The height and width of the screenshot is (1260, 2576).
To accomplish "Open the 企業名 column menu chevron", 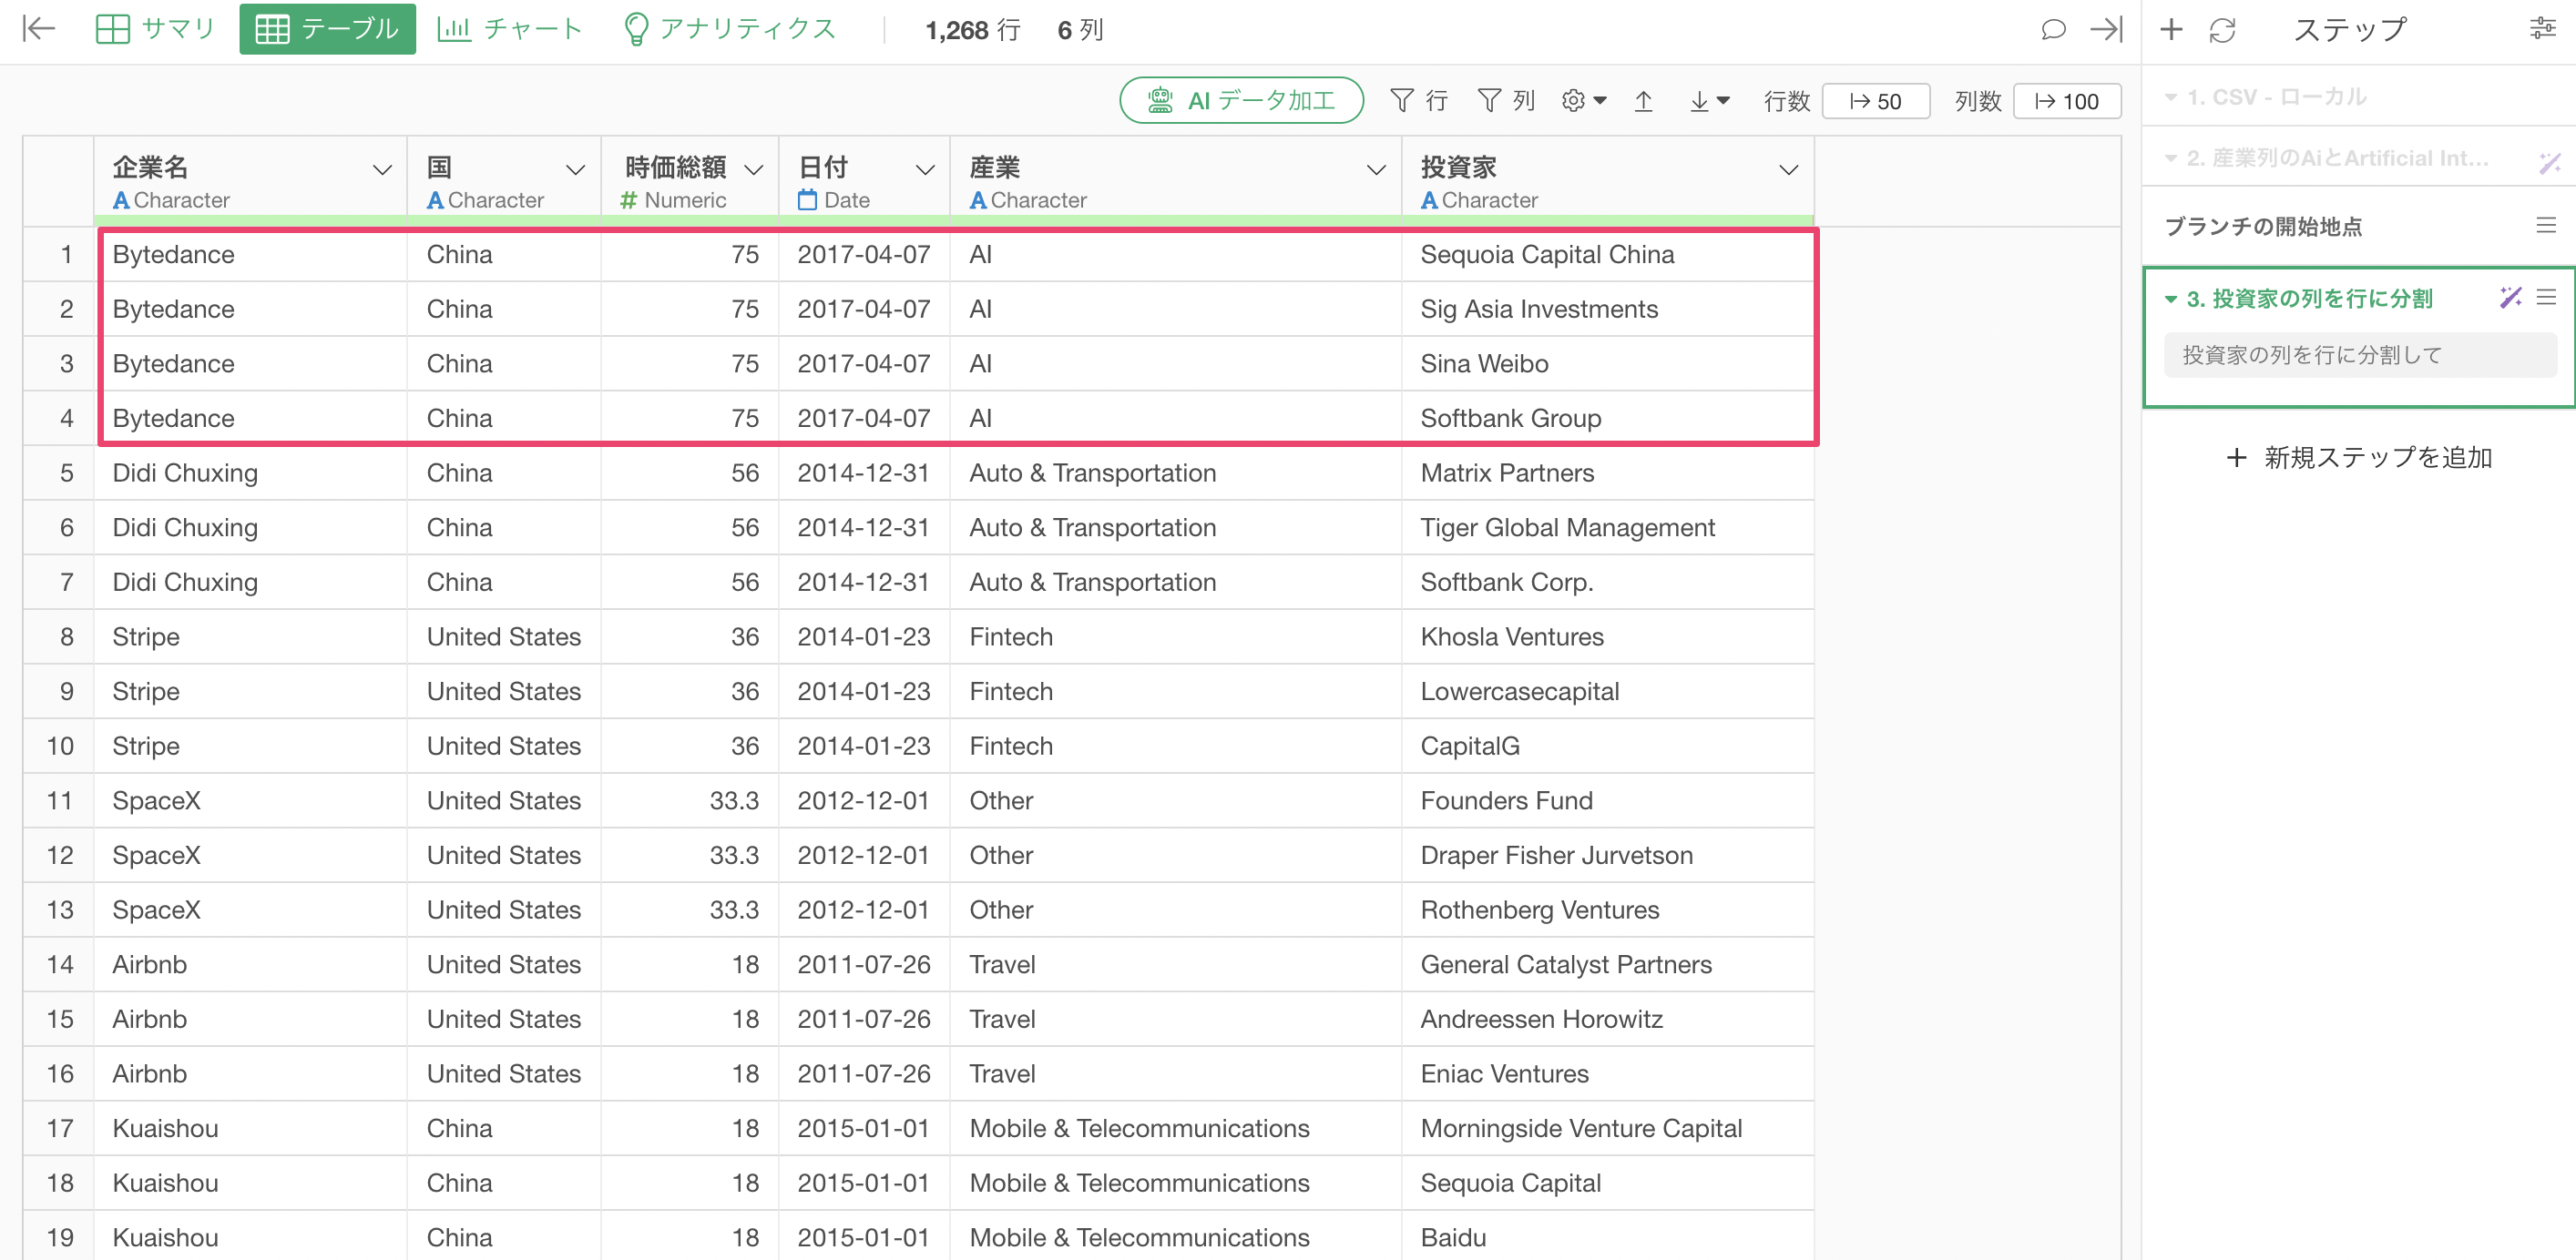I will pos(381,170).
